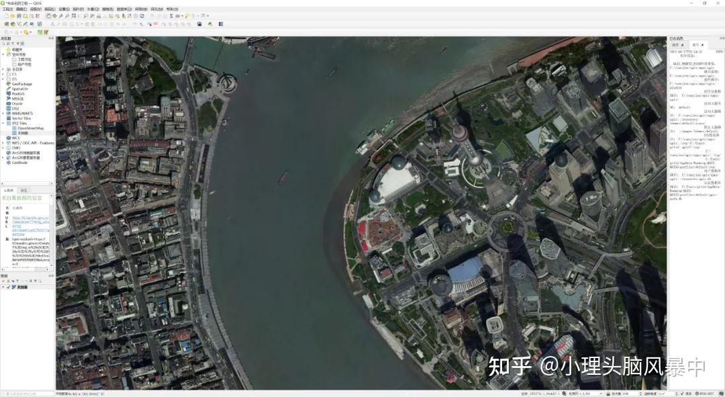Click the EPSG CRS button on the status bar
Viewport: 725px width, 397px height.
[704, 393]
